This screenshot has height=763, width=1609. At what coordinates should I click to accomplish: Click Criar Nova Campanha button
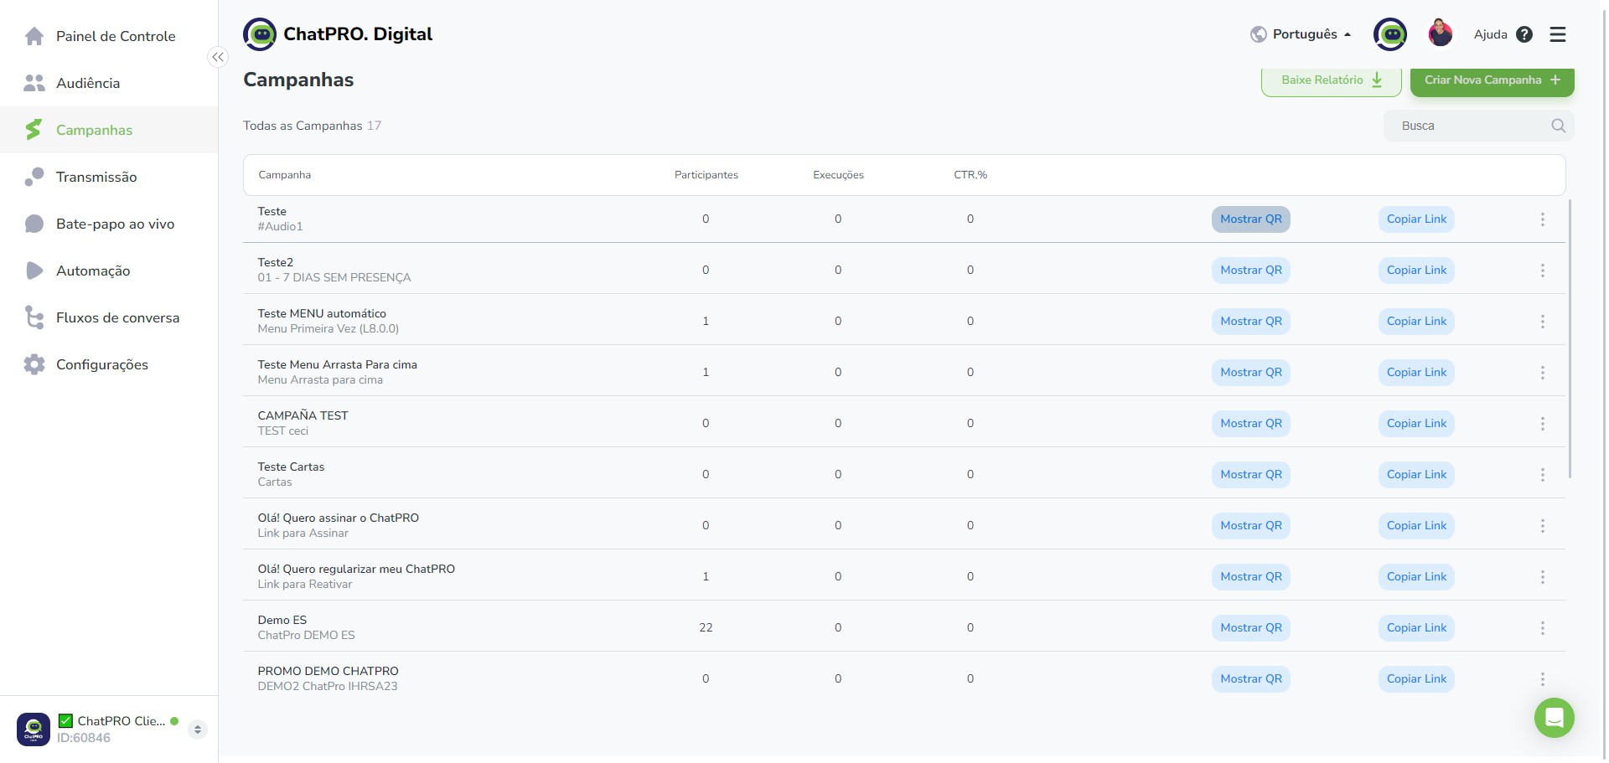tap(1492, 80)
